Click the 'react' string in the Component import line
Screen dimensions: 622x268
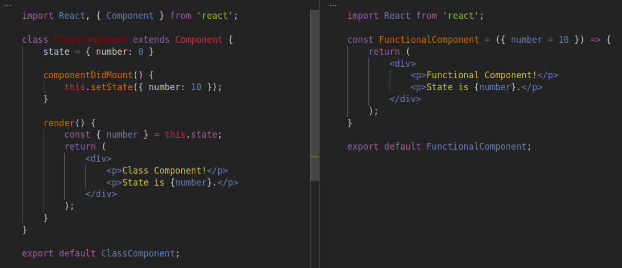[215, 16]
